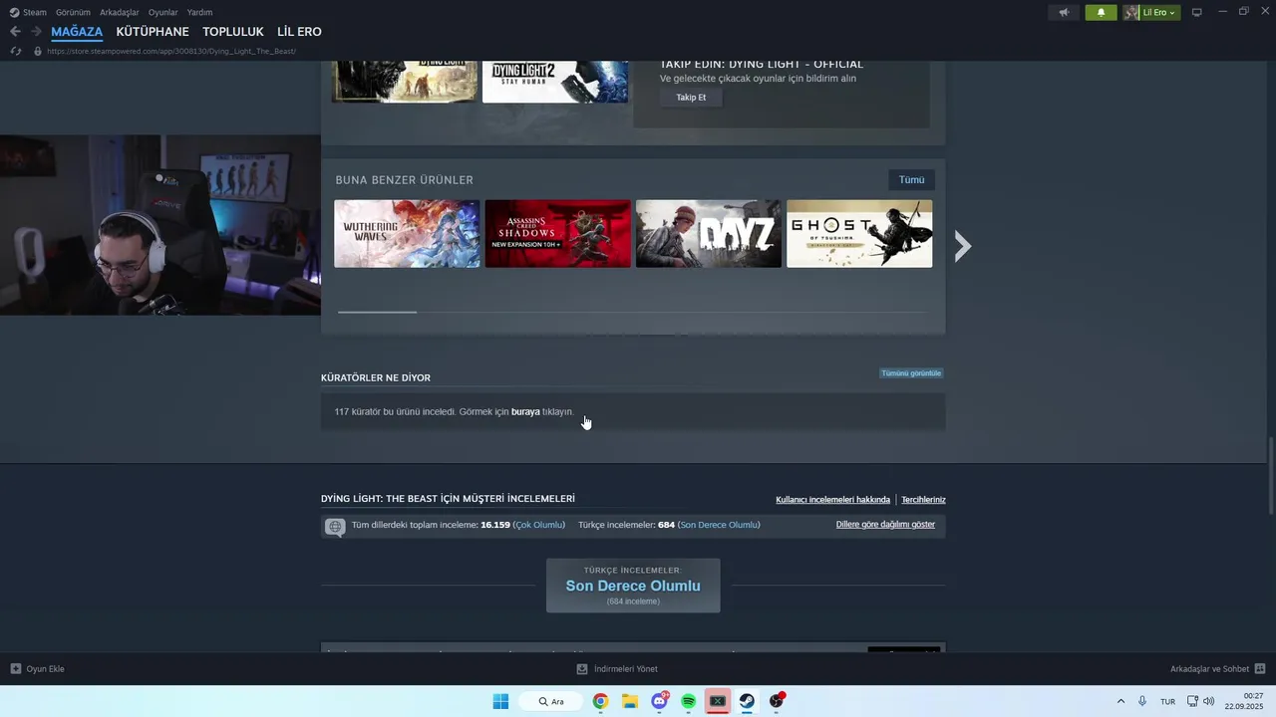Open the Ghost of Tsushima thumbnail
1276x717 pixels.
tap(859, 234)
